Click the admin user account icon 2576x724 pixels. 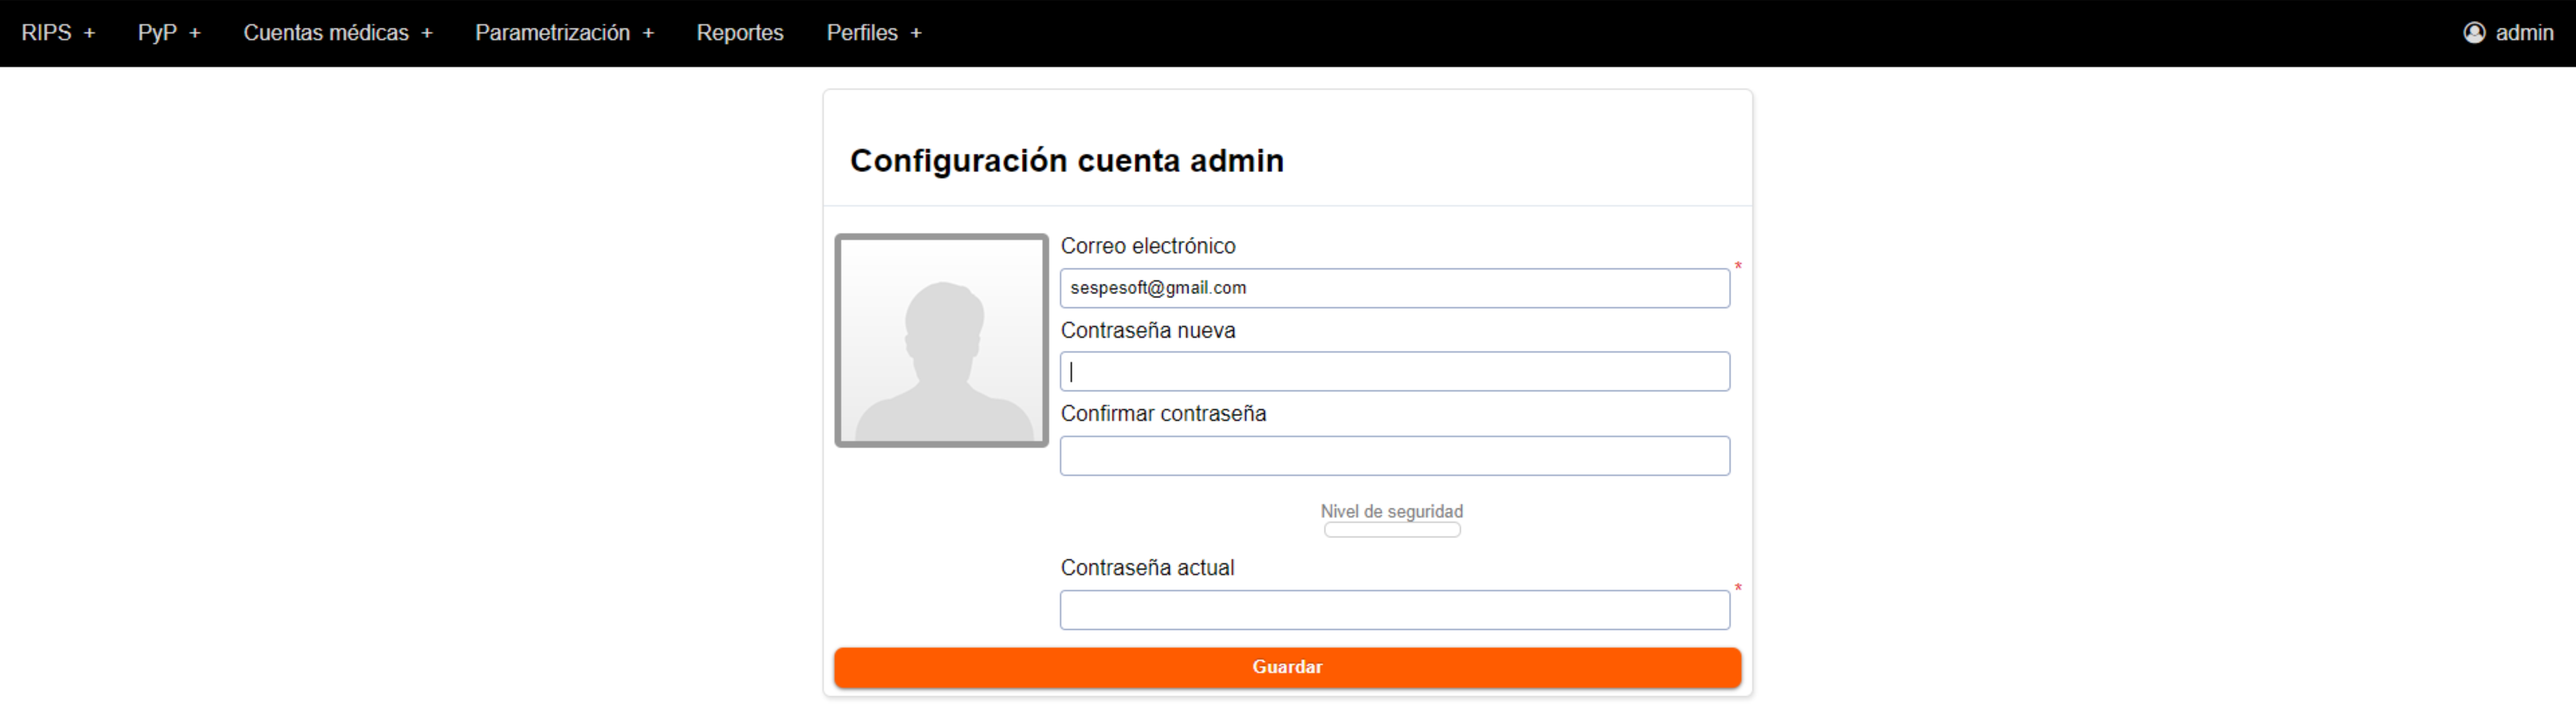pyautogui.click(x=2474, y=33)
